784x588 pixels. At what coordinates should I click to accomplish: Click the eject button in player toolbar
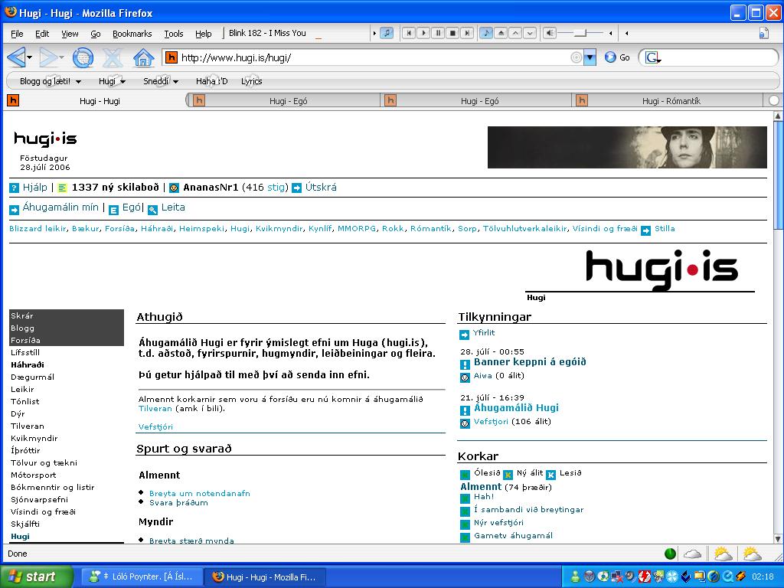(501, 33)
